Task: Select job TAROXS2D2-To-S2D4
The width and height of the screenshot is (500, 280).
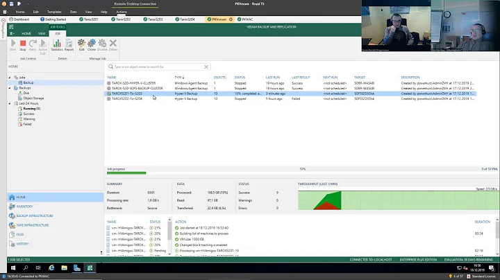Action: click(290, 98)
